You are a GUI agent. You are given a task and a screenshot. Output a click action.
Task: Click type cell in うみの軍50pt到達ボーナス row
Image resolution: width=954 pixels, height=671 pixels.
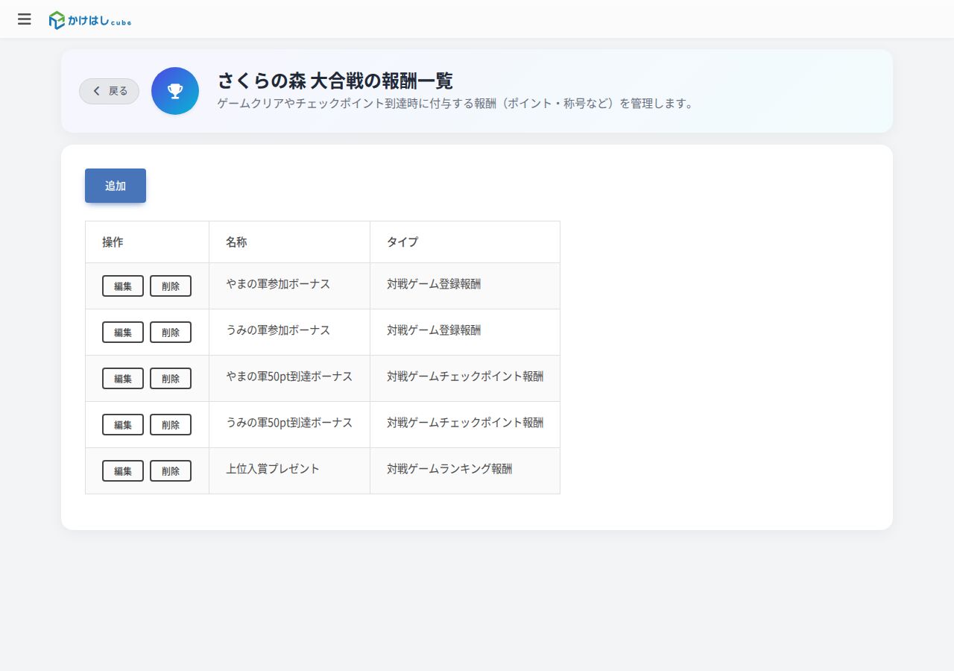[x=465, y=425]
